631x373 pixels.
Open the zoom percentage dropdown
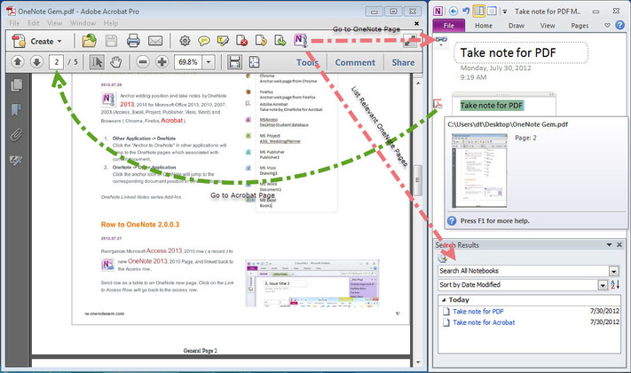(209, 62)
